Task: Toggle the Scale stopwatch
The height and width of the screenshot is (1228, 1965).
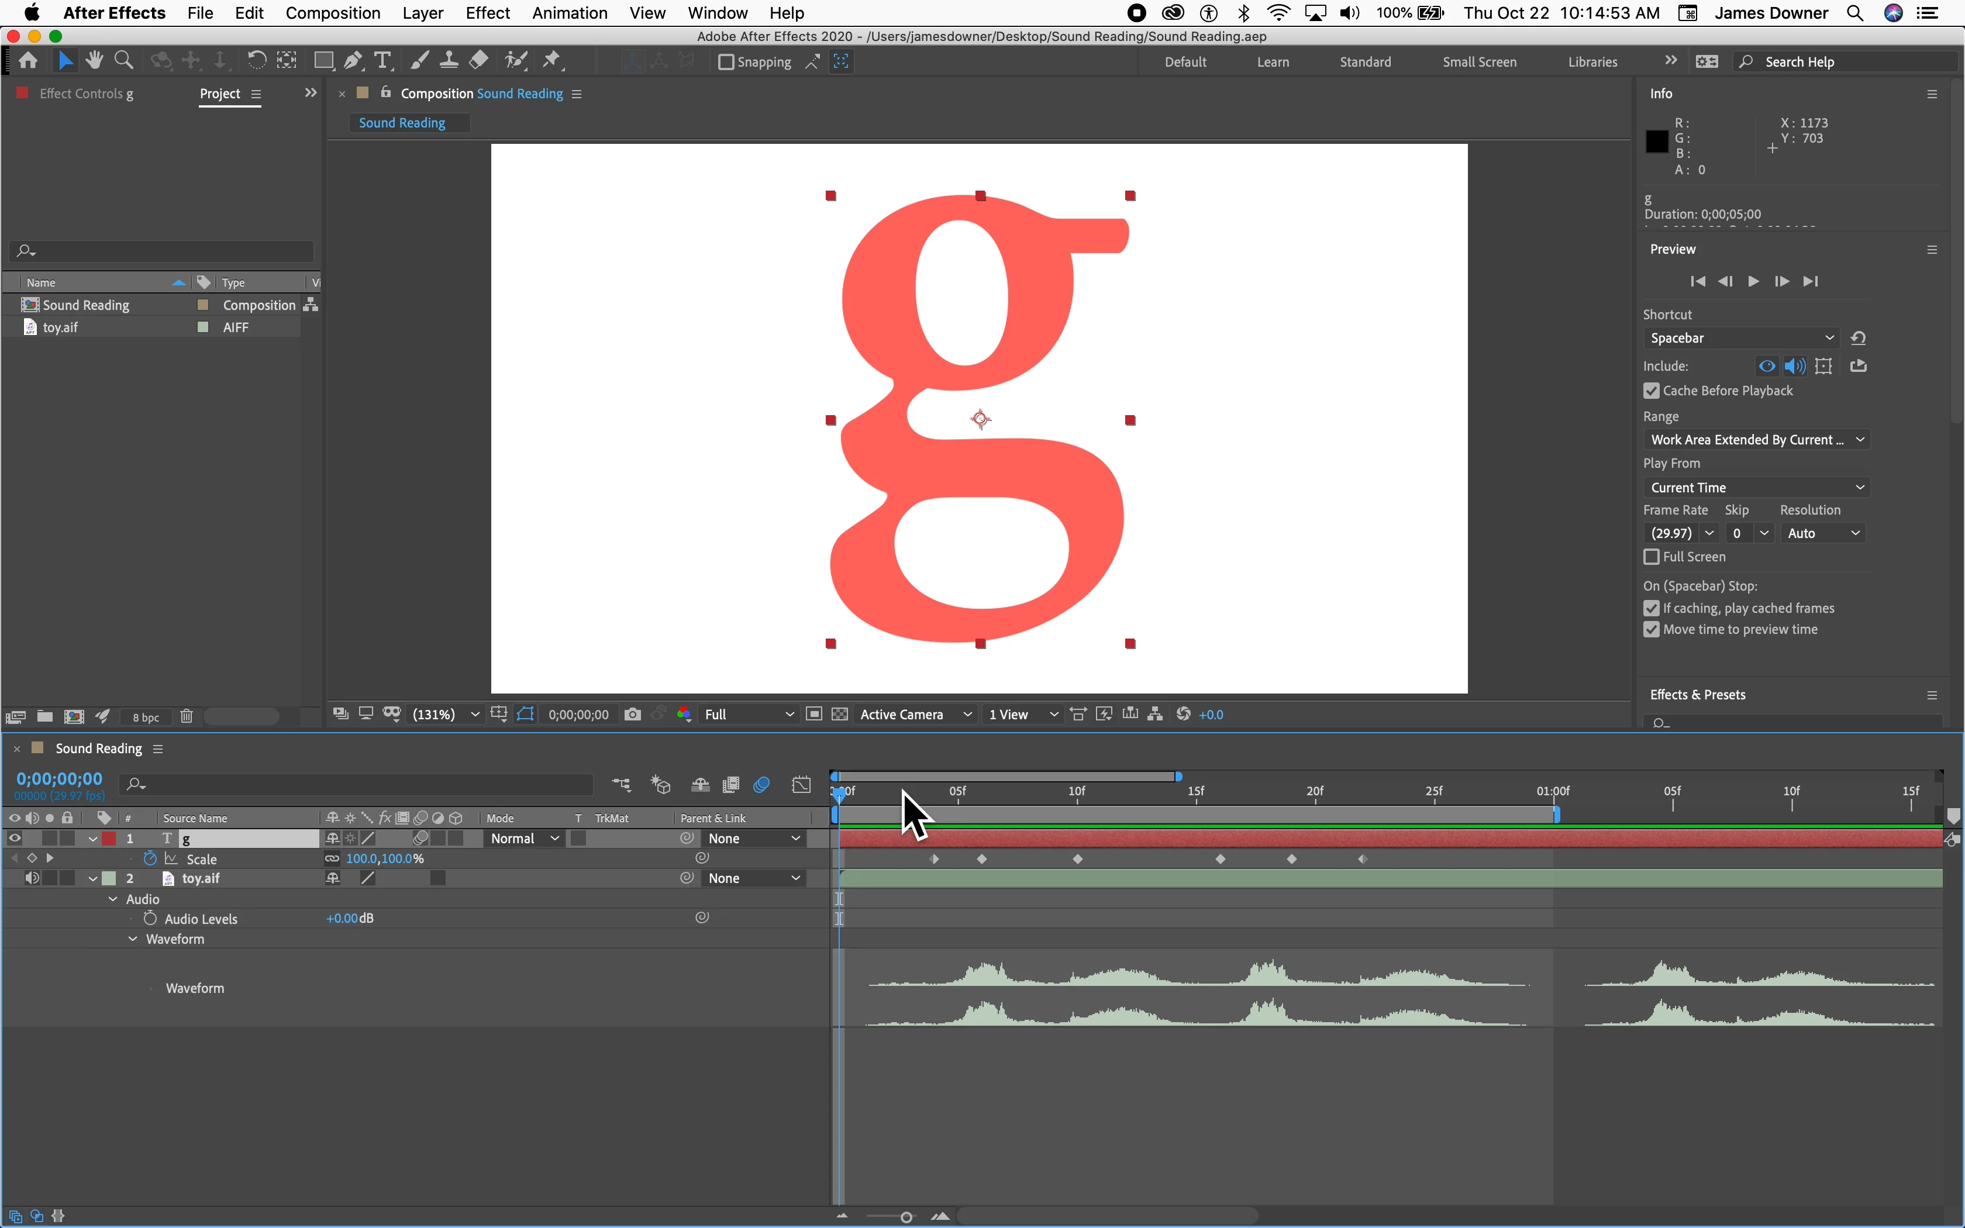Action: point(150,858)
